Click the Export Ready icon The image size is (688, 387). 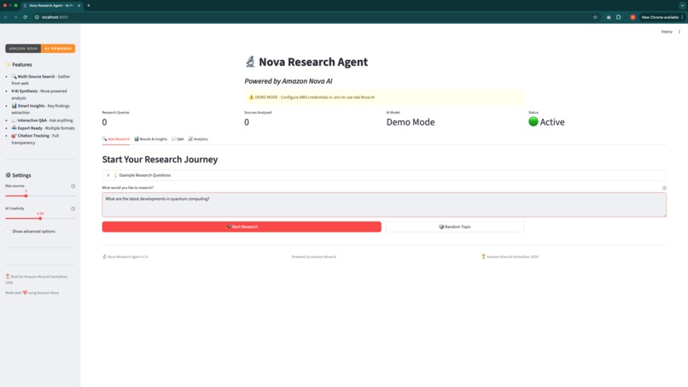tap(14, 128)
